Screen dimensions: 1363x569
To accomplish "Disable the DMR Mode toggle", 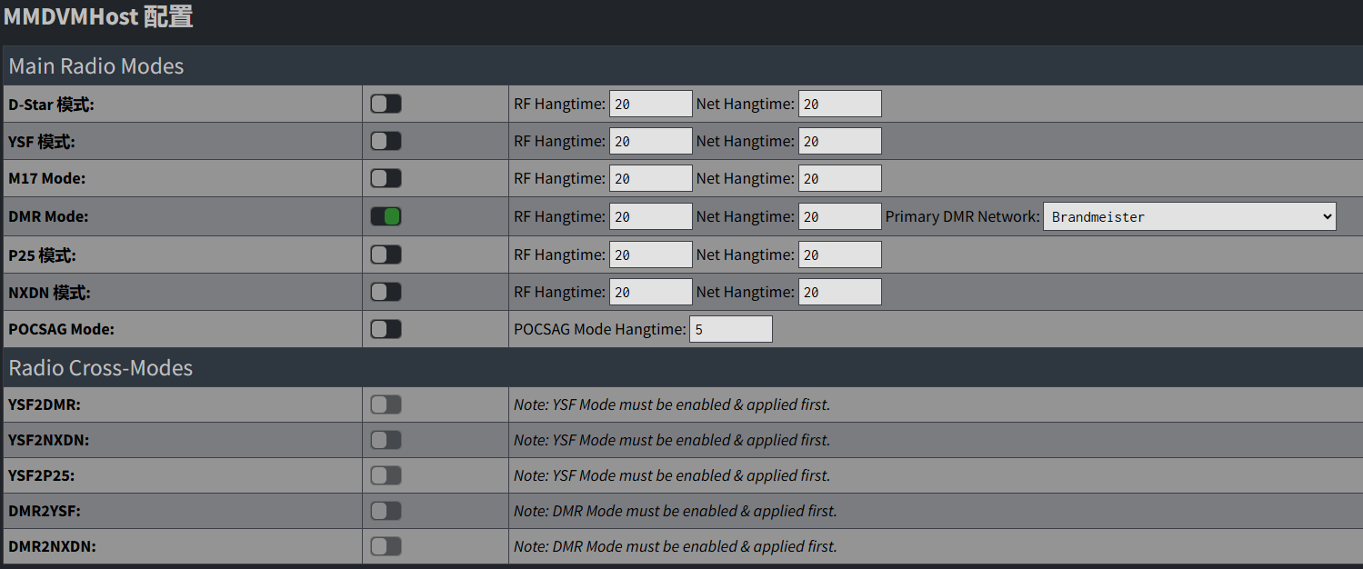I will (x=386, y=216).
